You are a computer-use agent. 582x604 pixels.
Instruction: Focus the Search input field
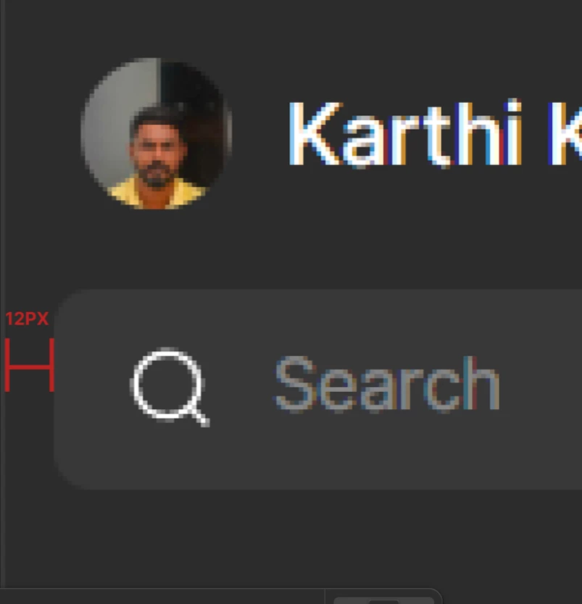pyautogui.click(x=318, y=390)
